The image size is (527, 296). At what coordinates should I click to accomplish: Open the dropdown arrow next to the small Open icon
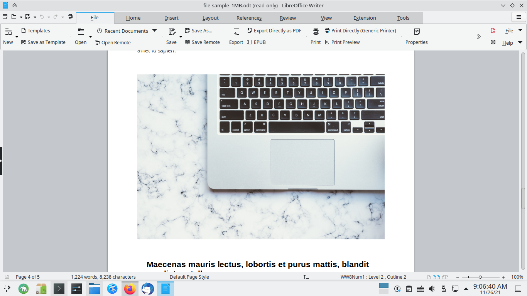[x=21, y=17]
